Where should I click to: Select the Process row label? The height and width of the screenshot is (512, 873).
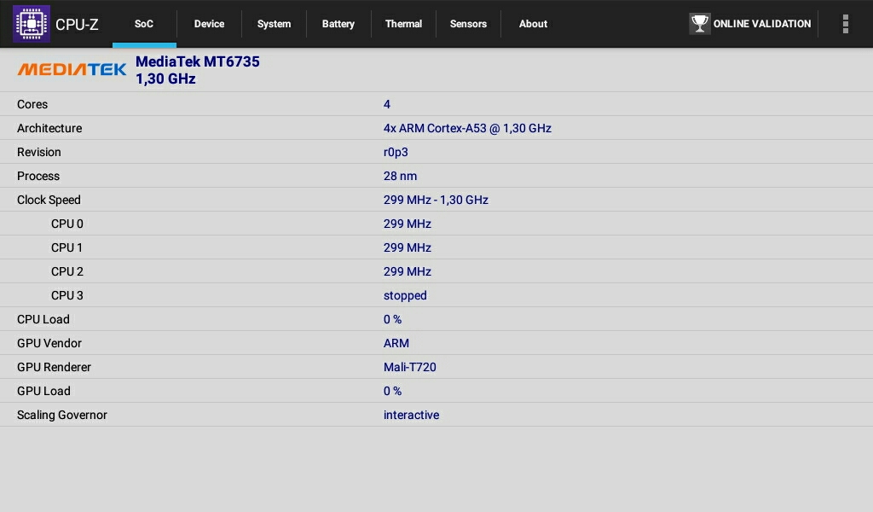[x=38, y=176]
